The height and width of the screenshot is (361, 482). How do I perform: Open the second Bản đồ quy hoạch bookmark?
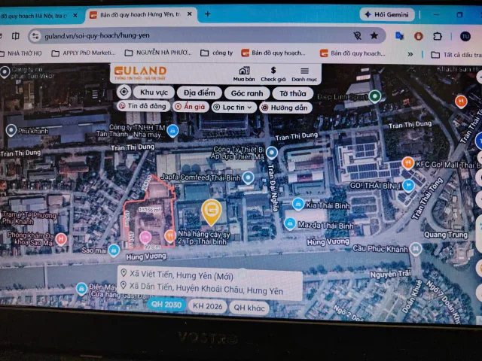[x=352, y=53]
